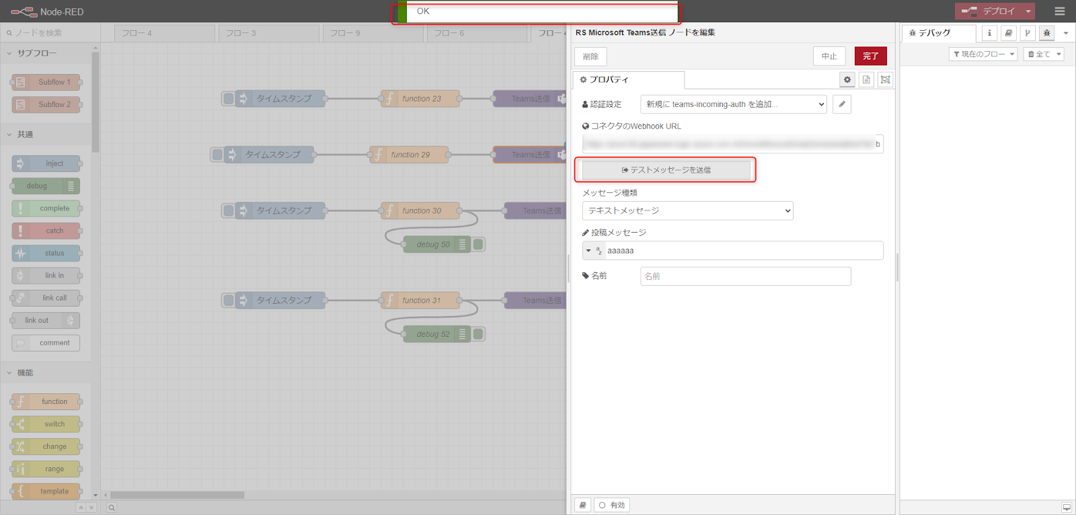Select the complete palette node
1076x515 pixels.
46,208
